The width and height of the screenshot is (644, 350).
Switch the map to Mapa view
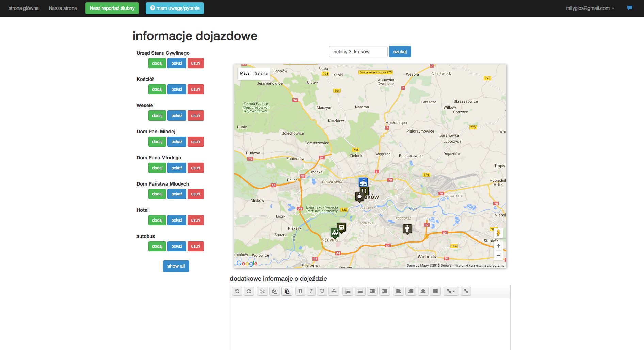click(245, 73)
